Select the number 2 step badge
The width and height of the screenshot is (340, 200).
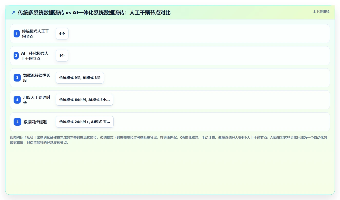[x=16, y=56]
